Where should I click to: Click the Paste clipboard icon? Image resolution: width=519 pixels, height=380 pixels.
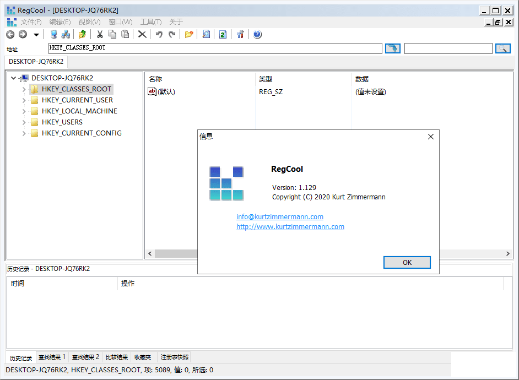point(125,34)
